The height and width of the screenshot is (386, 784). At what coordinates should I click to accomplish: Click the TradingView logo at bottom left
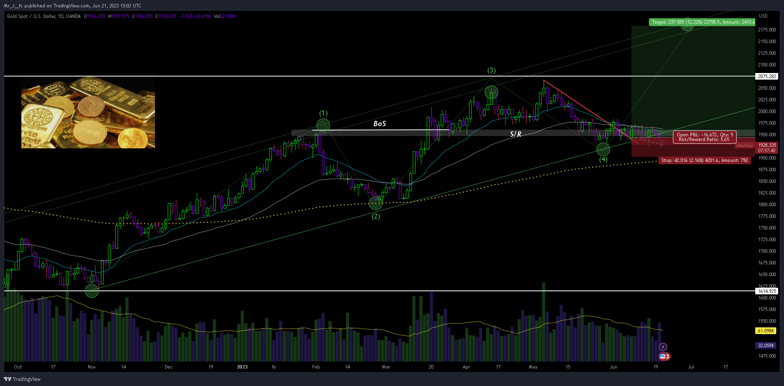[23, 379]
